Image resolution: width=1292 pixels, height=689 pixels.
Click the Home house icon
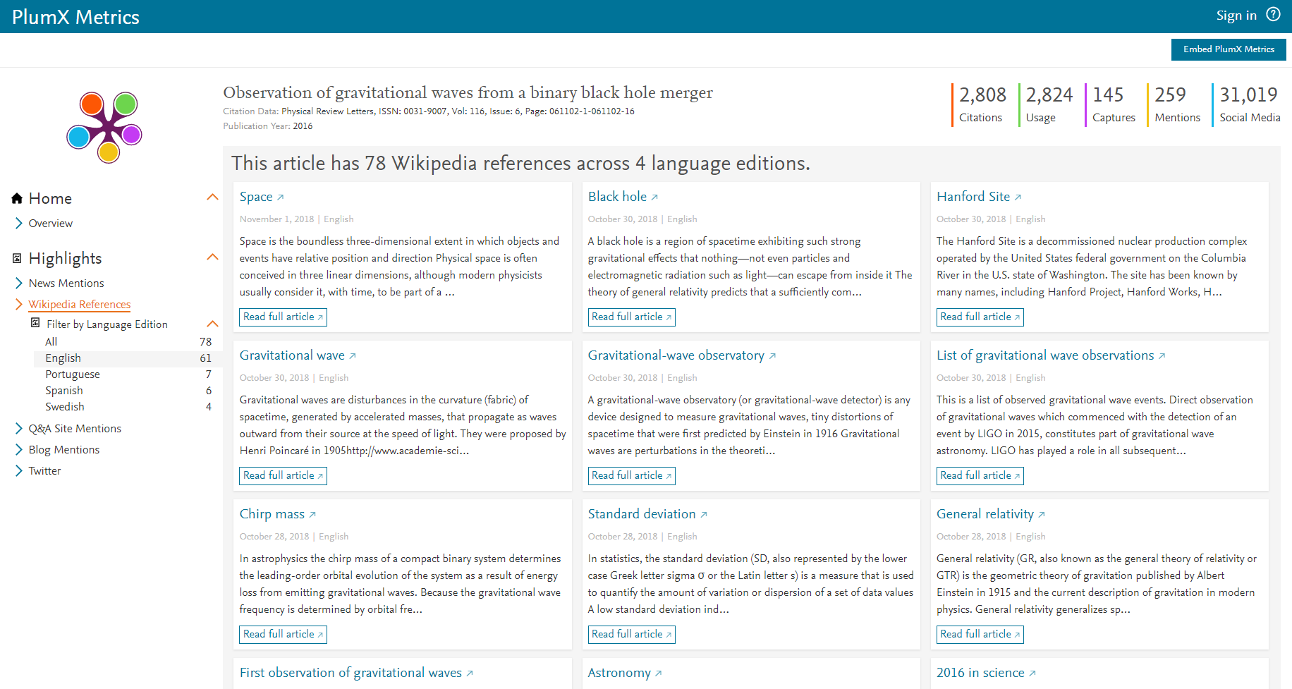coord(18,198)
